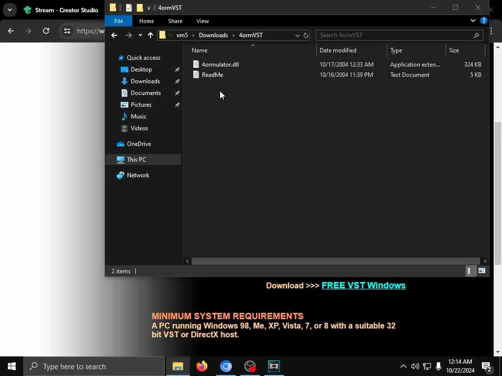Click the ReadMe file icon
Screen dimensions: 502x376
(x=196, y=74)
